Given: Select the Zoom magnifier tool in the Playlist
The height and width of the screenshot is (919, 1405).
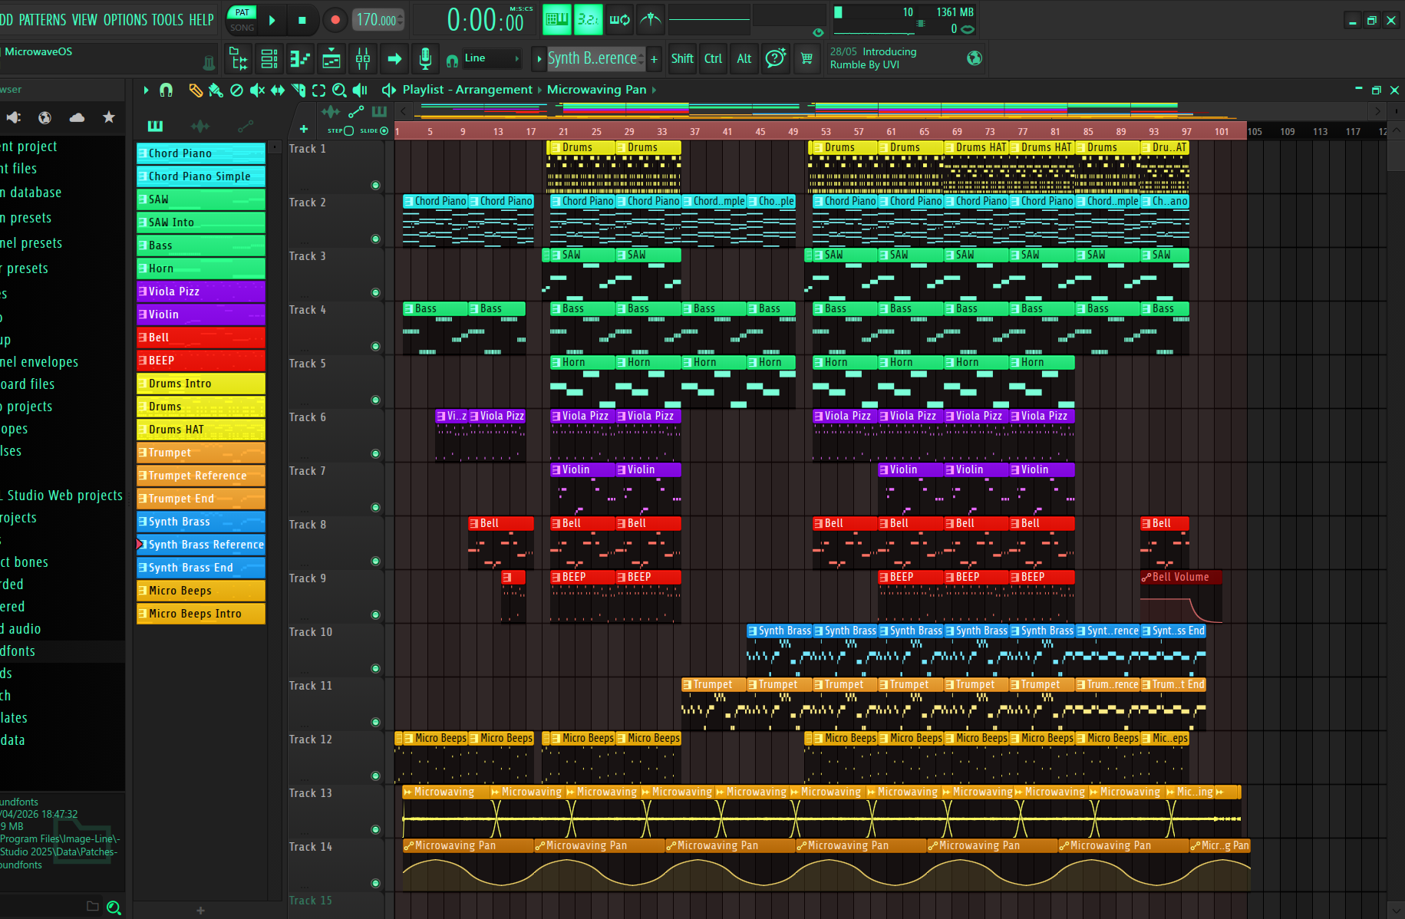Looking at the screenshot, I should [x=339, y=91].
